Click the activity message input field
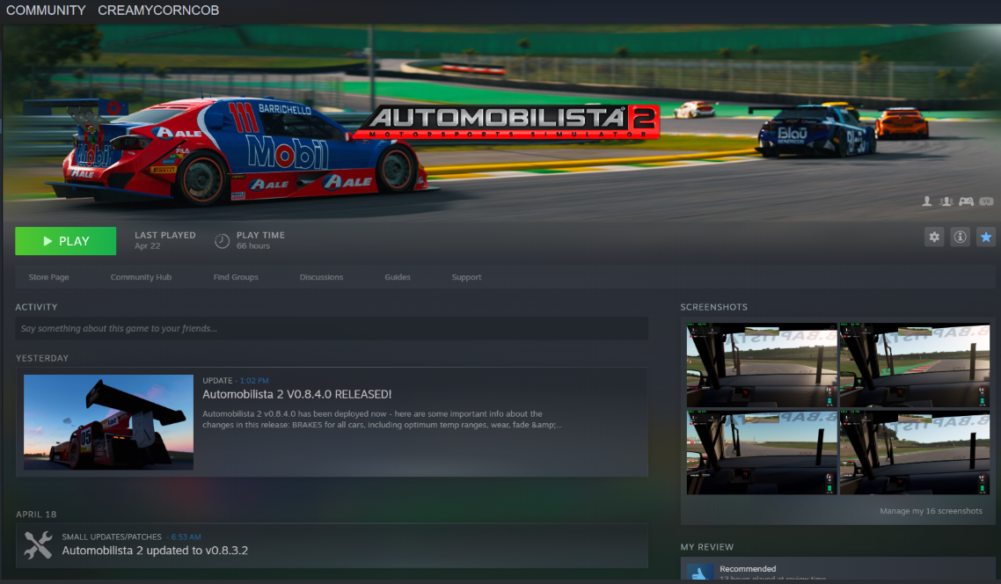The image size is (1001, 584). click(332, 329)
